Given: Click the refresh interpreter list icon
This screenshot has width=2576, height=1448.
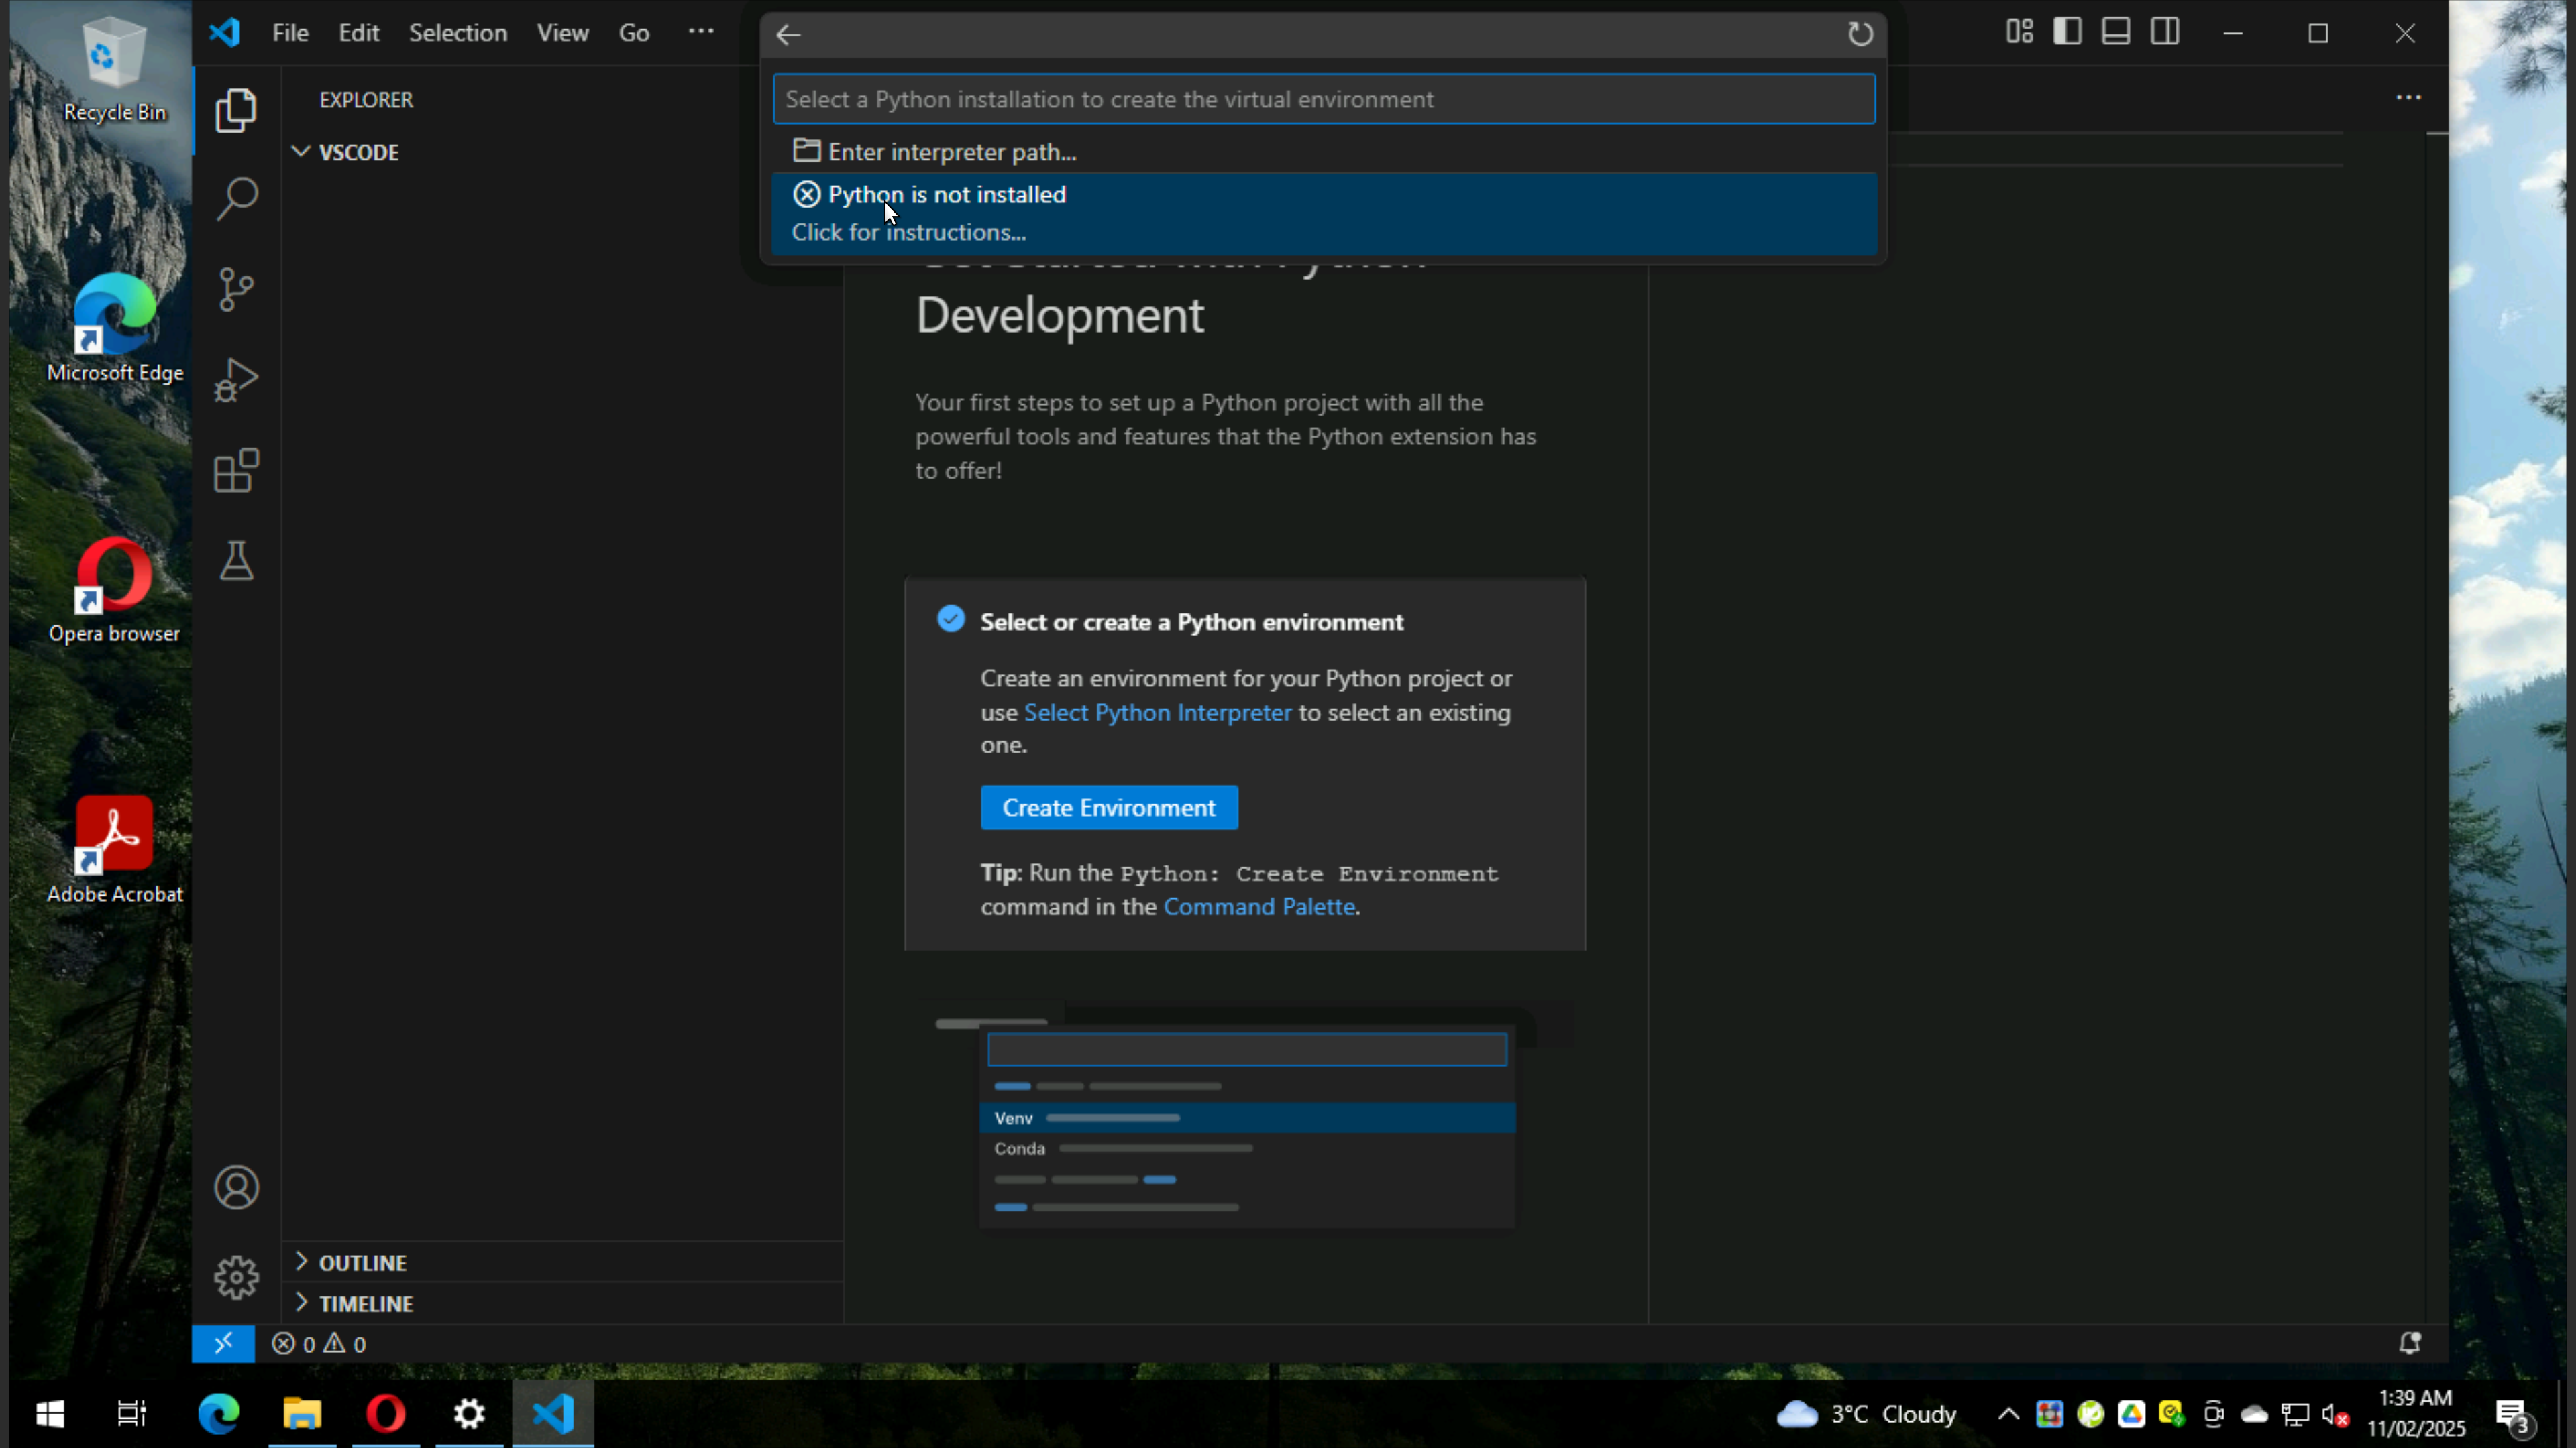Looking at the screenshot, I should pos(1860,34).
